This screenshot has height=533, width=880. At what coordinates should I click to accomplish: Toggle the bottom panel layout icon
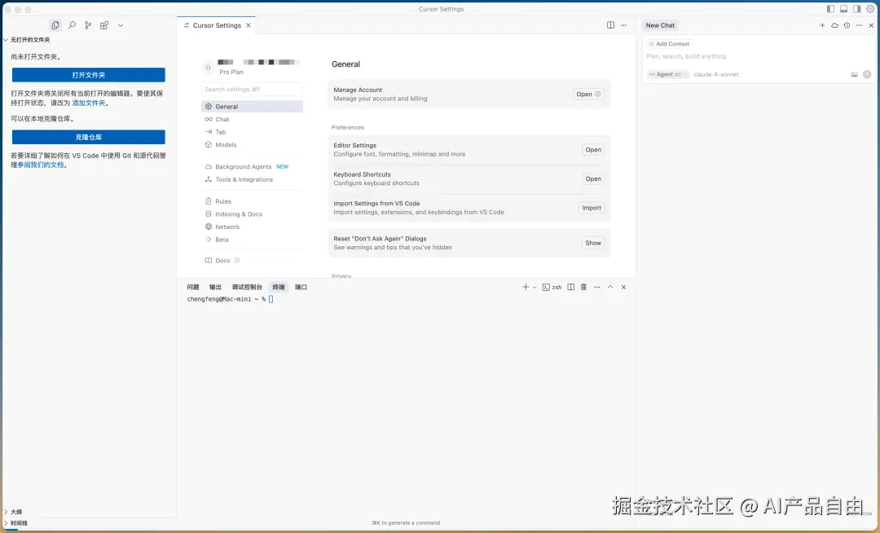click(x=843, y=9)
